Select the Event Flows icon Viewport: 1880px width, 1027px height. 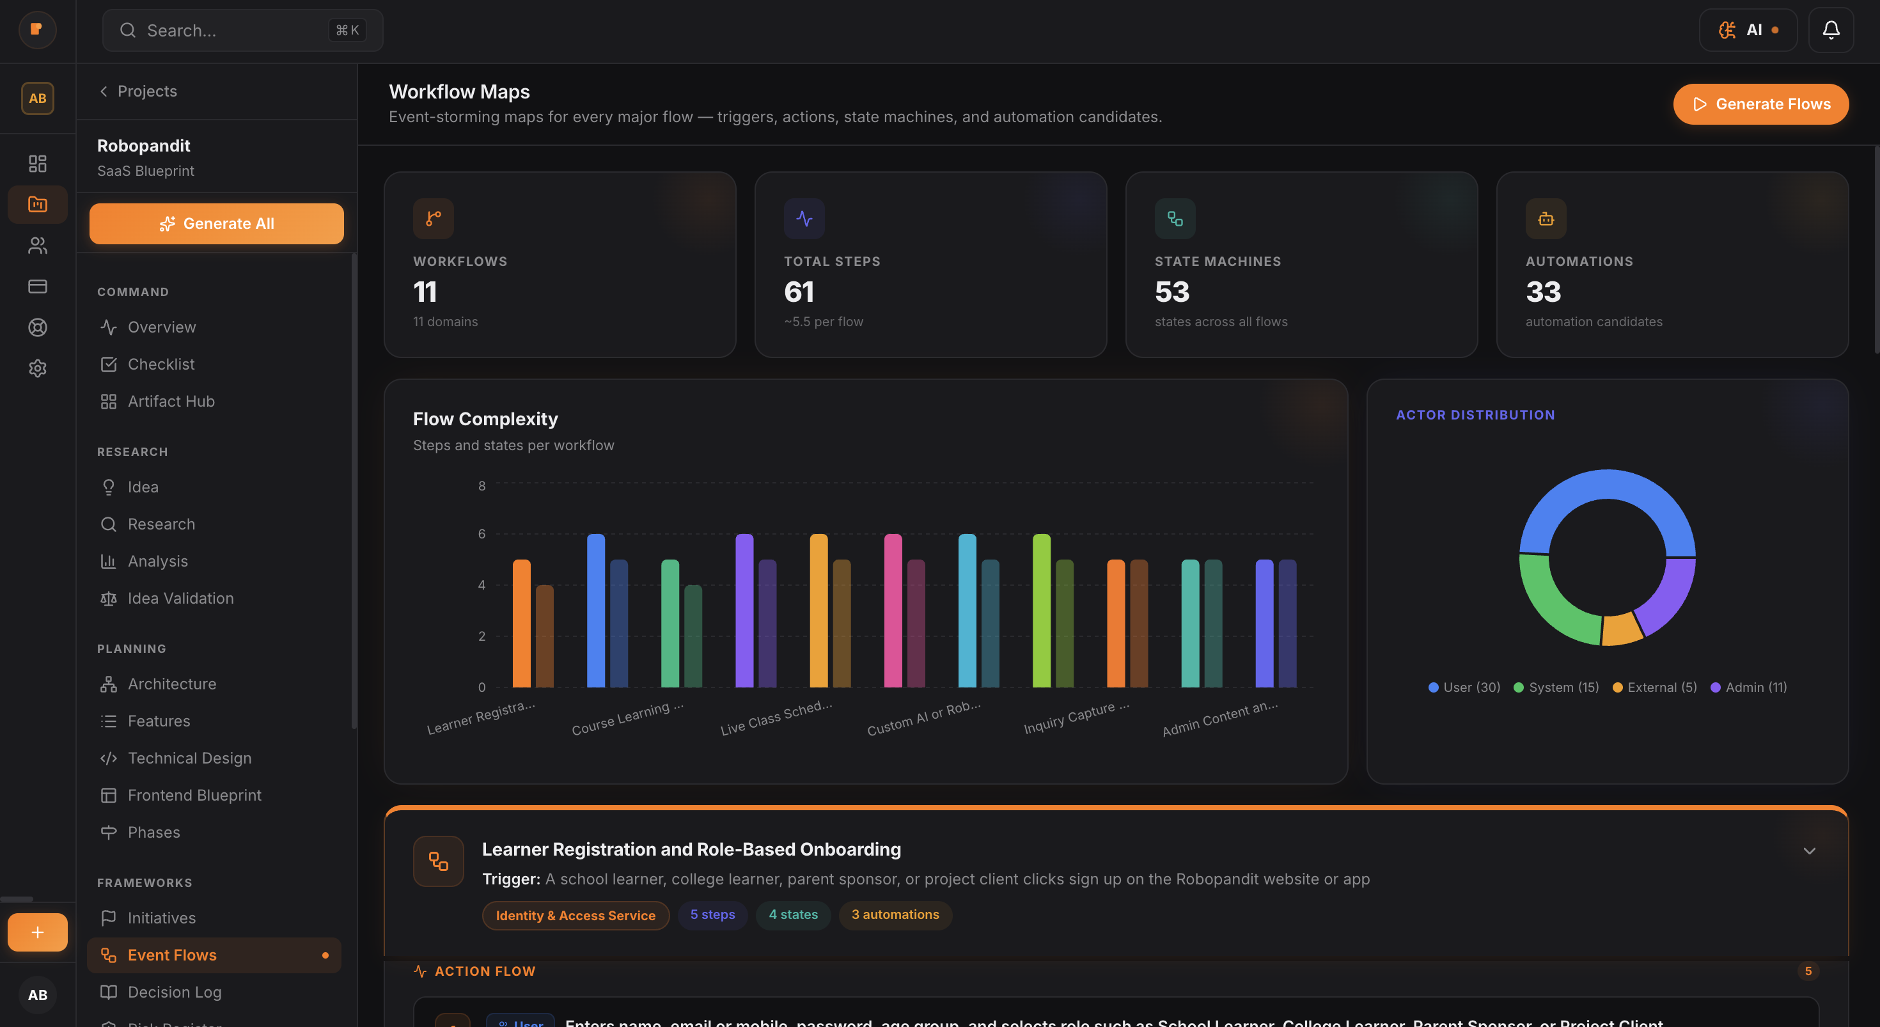tap(108, 955)
